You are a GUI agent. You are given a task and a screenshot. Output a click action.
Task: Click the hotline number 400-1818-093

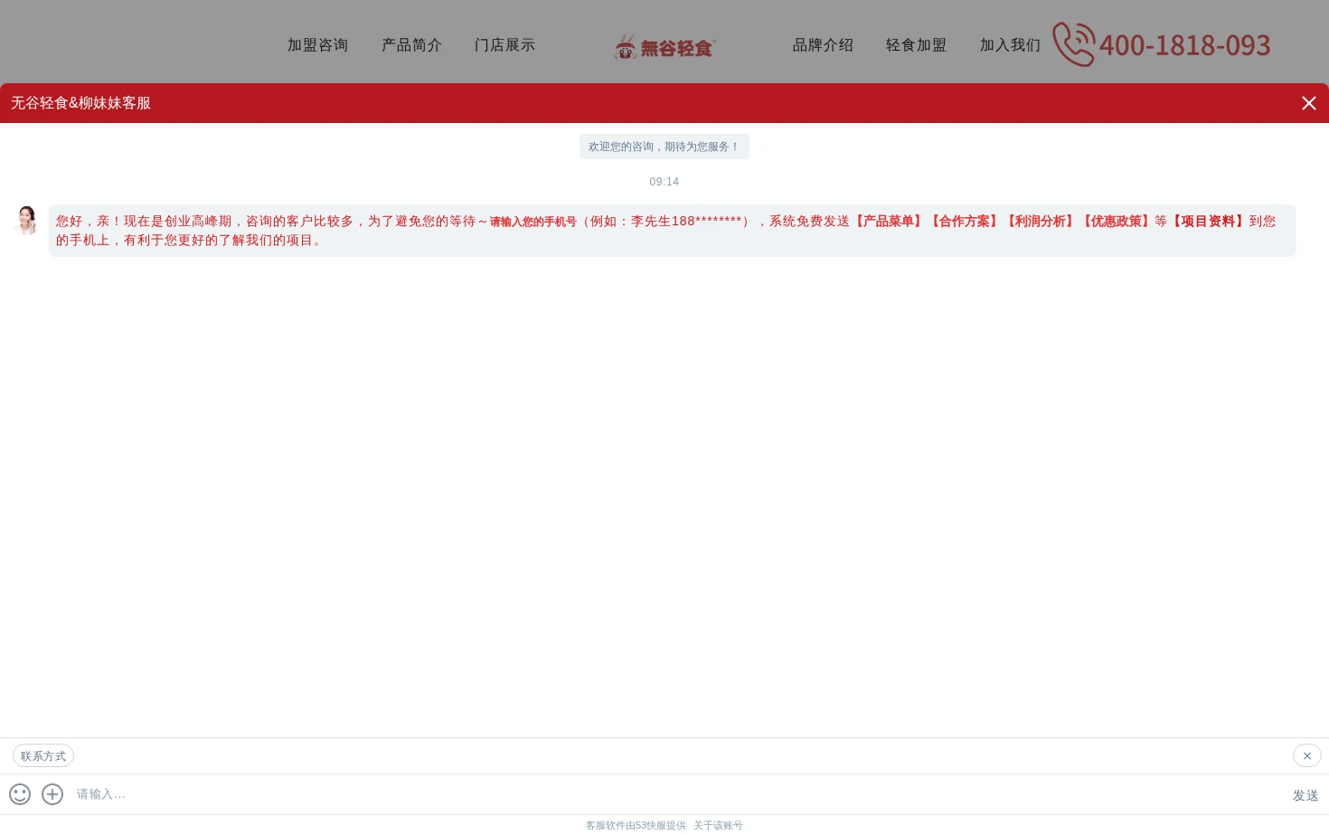[1184, 45]
